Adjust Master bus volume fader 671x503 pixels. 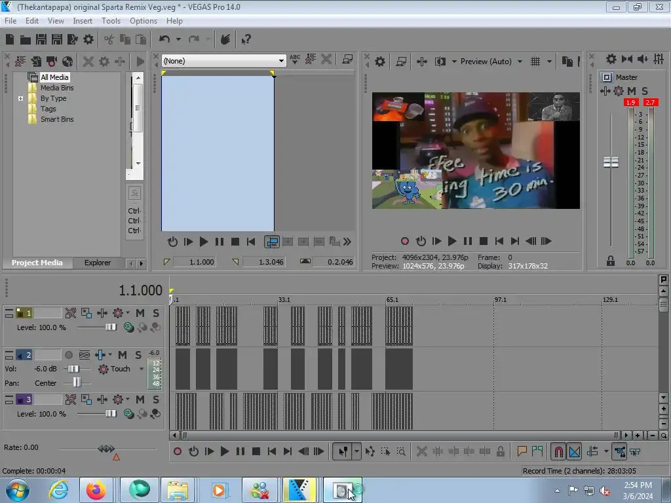click(611, 162)
